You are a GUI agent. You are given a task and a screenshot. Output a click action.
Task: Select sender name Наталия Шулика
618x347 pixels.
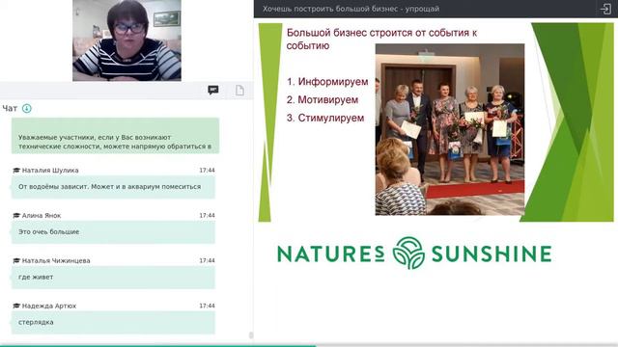50,171
